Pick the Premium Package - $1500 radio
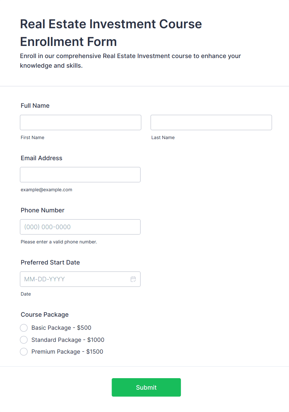The height and width of the screenshot is (412, 289). pyautogui.click(x=24, y=352)
